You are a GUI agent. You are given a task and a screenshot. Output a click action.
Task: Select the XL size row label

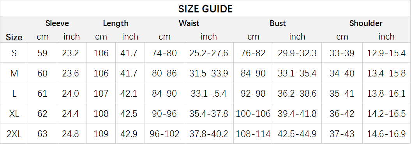click(x=14, y=114)
